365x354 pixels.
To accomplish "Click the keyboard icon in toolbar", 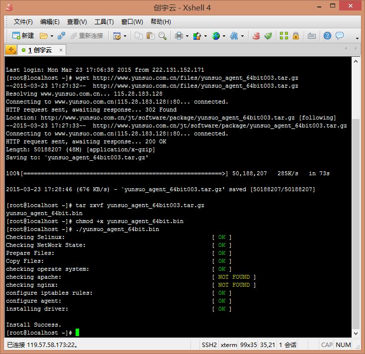I will click(x=312, y=36).
